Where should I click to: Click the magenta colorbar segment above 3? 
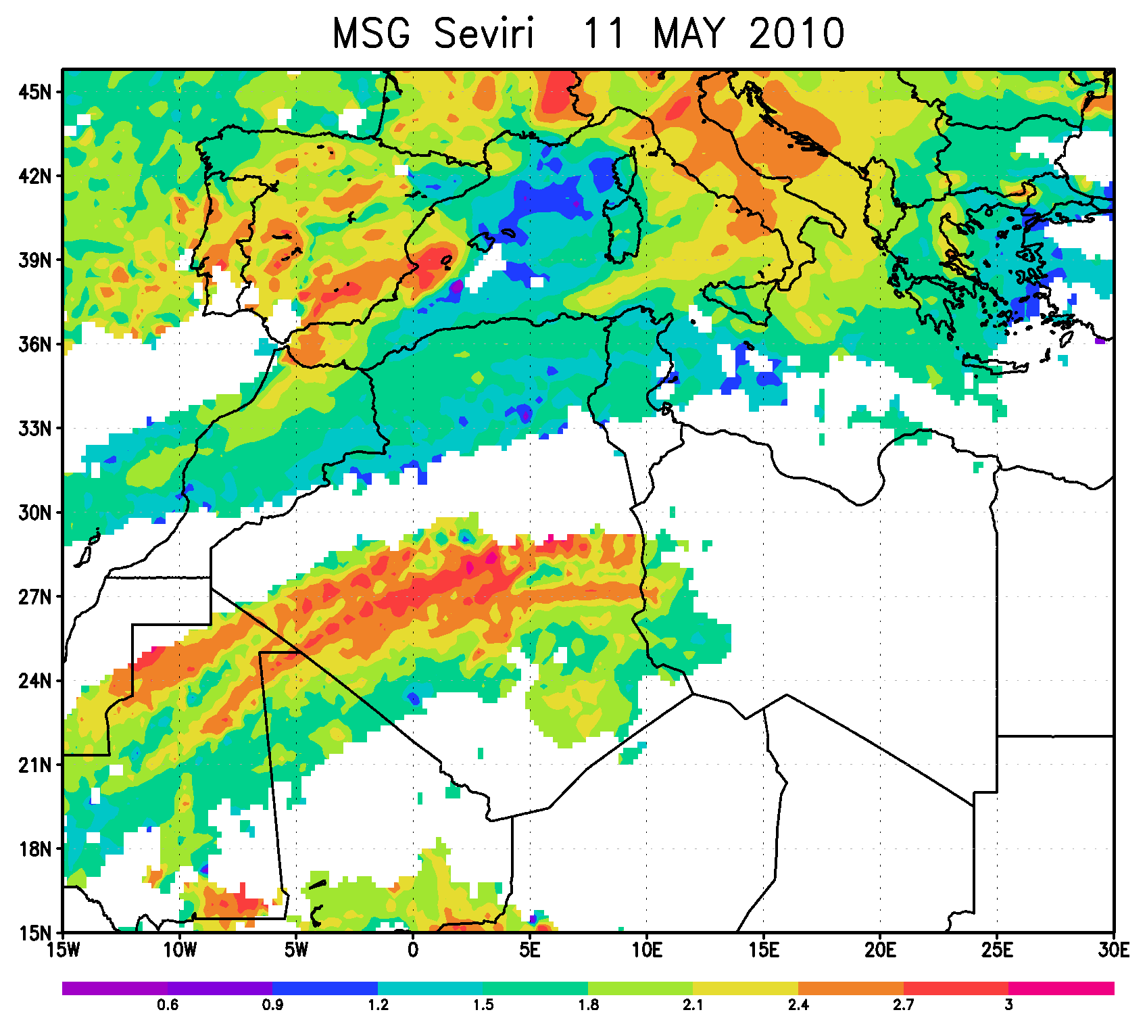point(1062,988)
